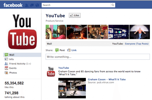Click the Link share icon
This screenshot has width=152, height=100.
[x=69, y=50]
